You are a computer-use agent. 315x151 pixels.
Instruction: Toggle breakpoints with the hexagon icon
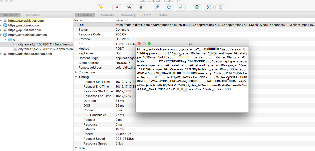click(x=141, y=7)
